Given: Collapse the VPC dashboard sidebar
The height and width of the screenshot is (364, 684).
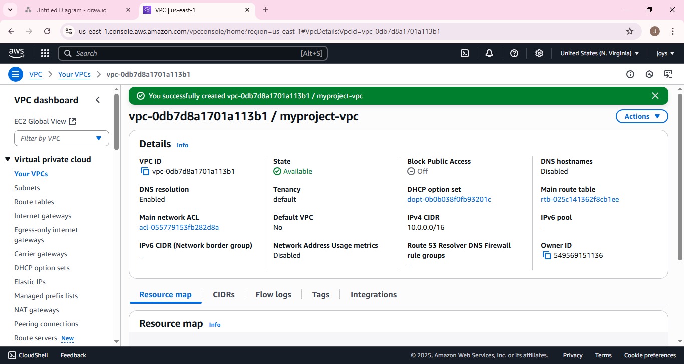Looking at the screenshot, I should tap(98, 100).
